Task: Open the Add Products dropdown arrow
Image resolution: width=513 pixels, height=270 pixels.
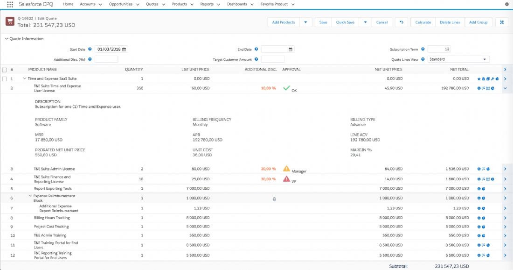Action: (x=305, y=22)
